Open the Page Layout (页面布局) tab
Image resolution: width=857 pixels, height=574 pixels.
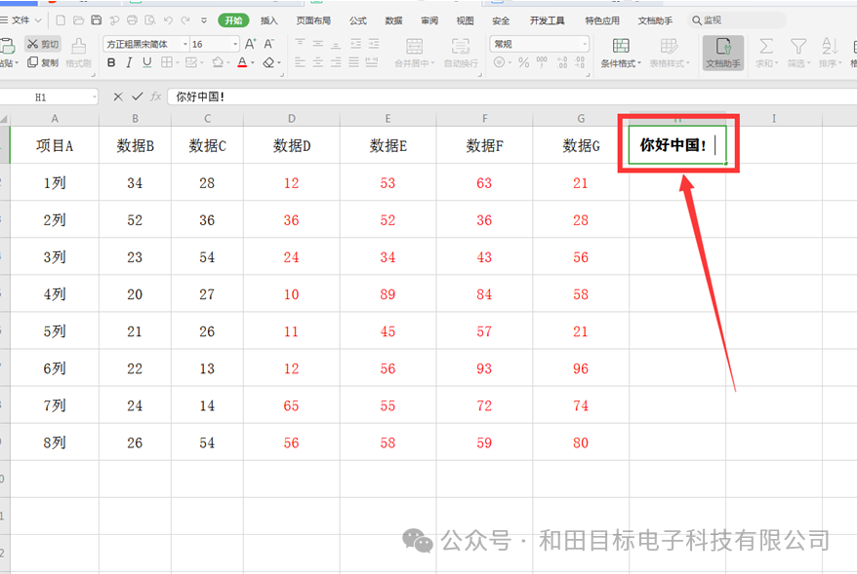click(313, 20)
